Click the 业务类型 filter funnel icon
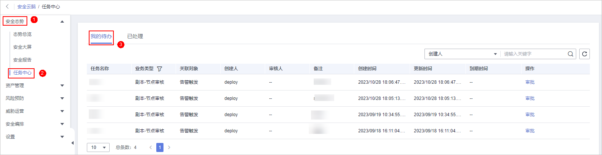Viewport: 602px width, 155px height. tap(159, 69)
